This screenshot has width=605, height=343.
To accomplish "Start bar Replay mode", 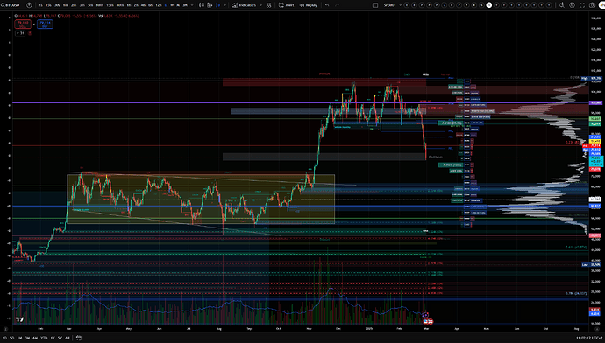I will [x=309, y=5].
